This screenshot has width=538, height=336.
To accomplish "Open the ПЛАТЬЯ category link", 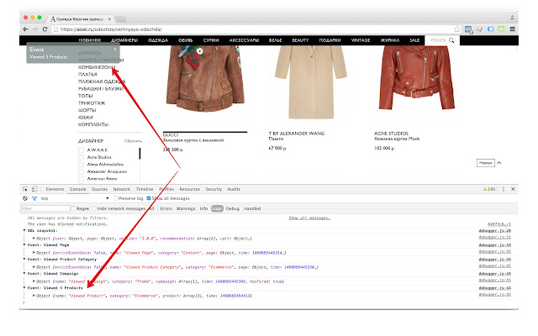I will tap(88, 74).
